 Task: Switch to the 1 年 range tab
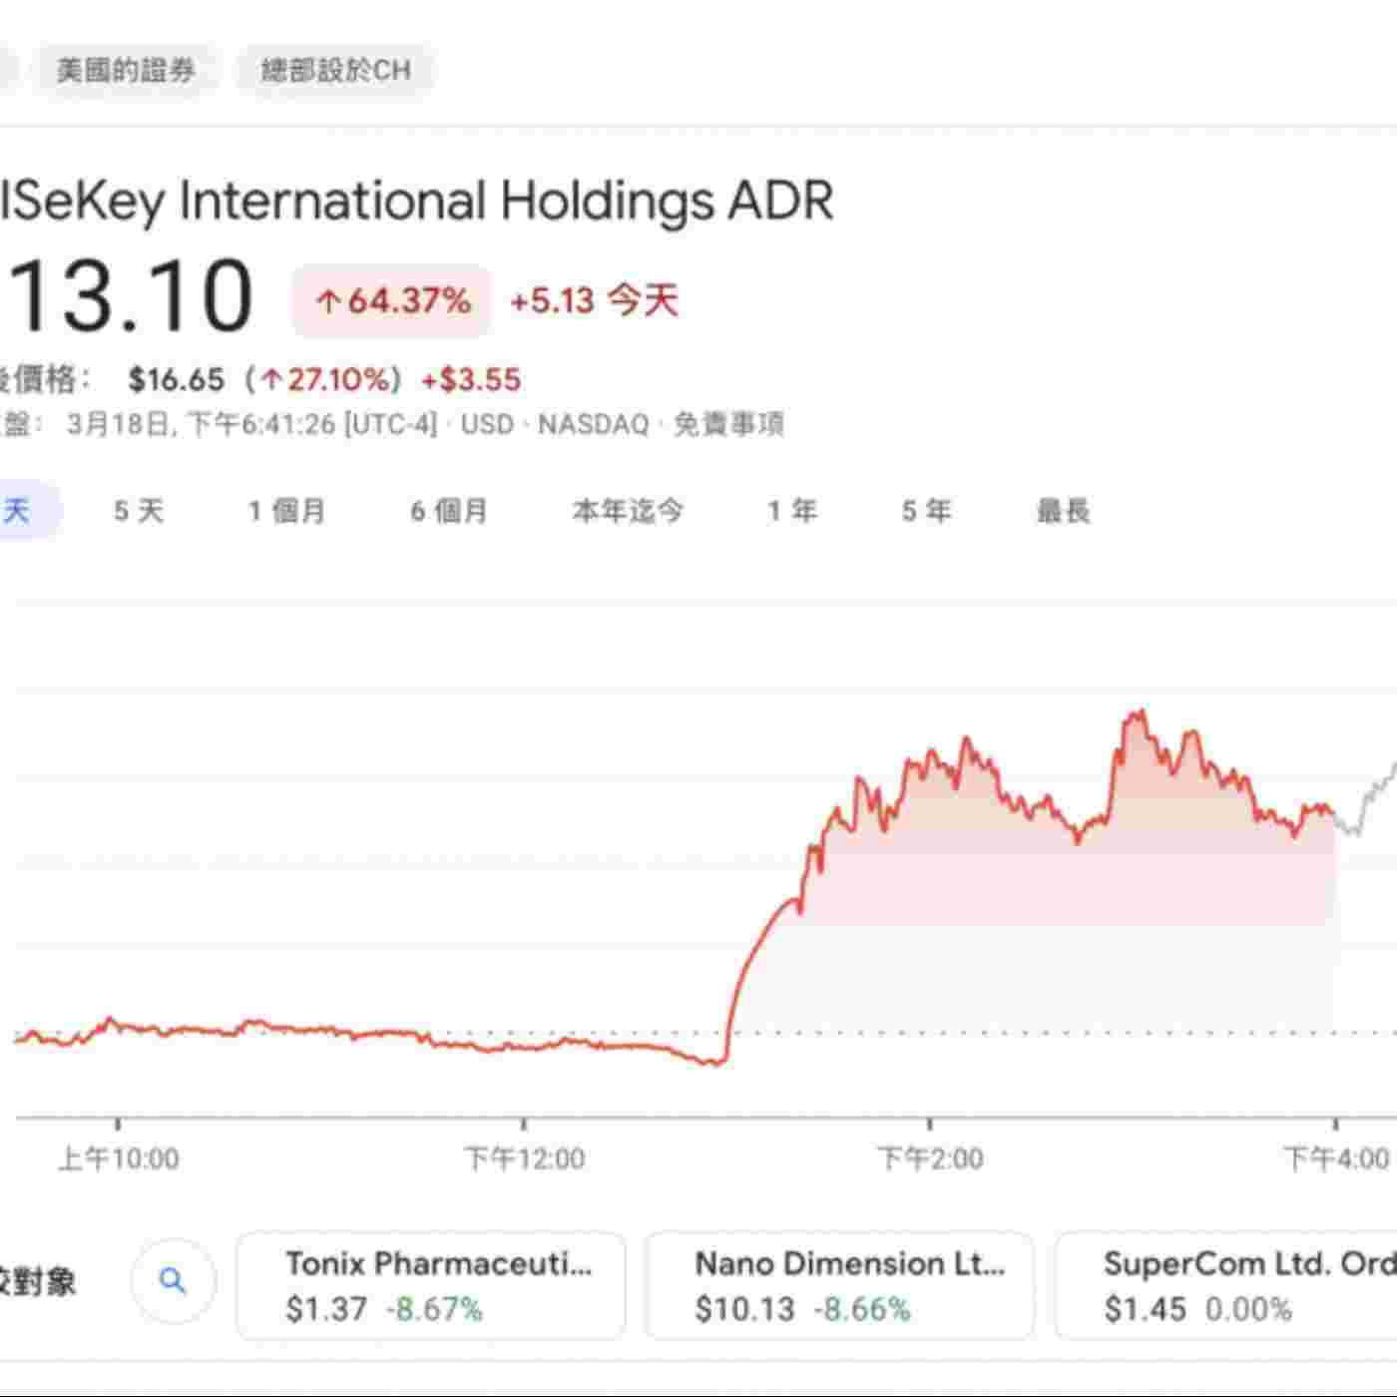[792, 511]
